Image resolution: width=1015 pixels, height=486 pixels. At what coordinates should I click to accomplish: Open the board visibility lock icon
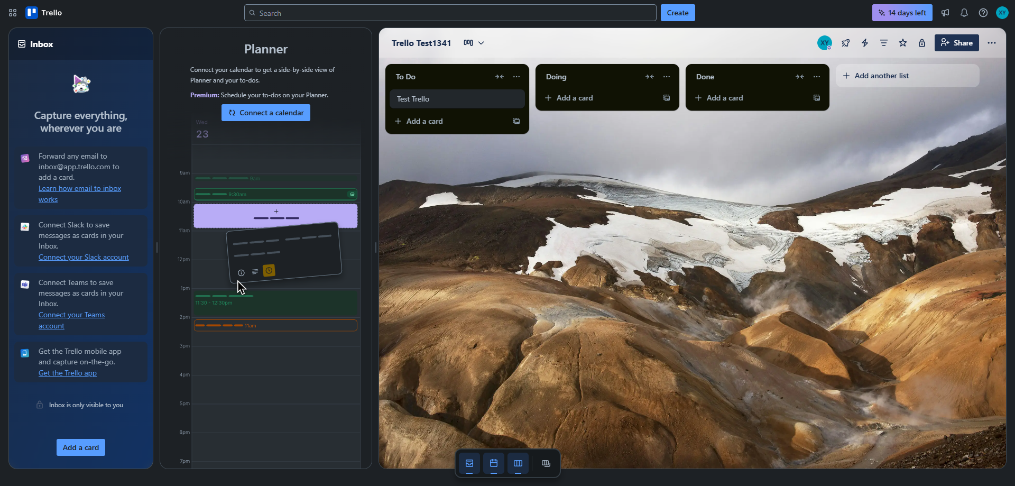pyautogui.click(x=922, y=43)
